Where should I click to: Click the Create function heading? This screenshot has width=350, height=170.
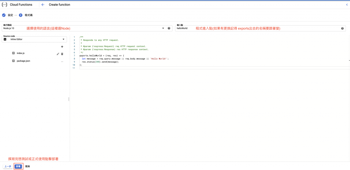pyautogui.click(x=59, y=5)
